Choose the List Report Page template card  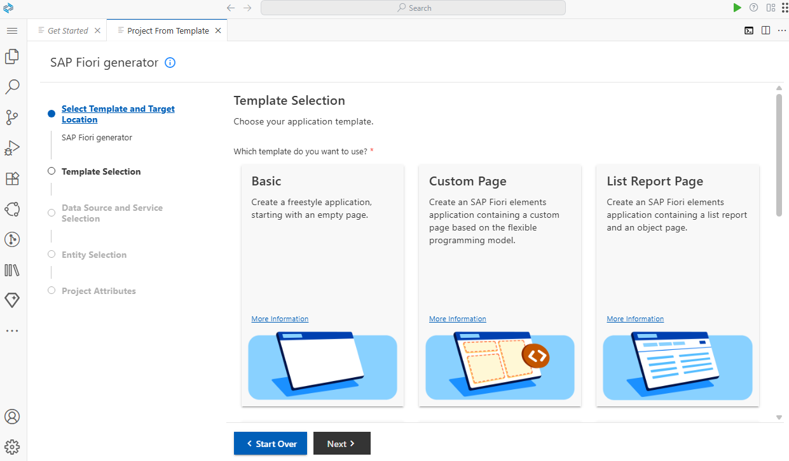(x=678, y=285)
